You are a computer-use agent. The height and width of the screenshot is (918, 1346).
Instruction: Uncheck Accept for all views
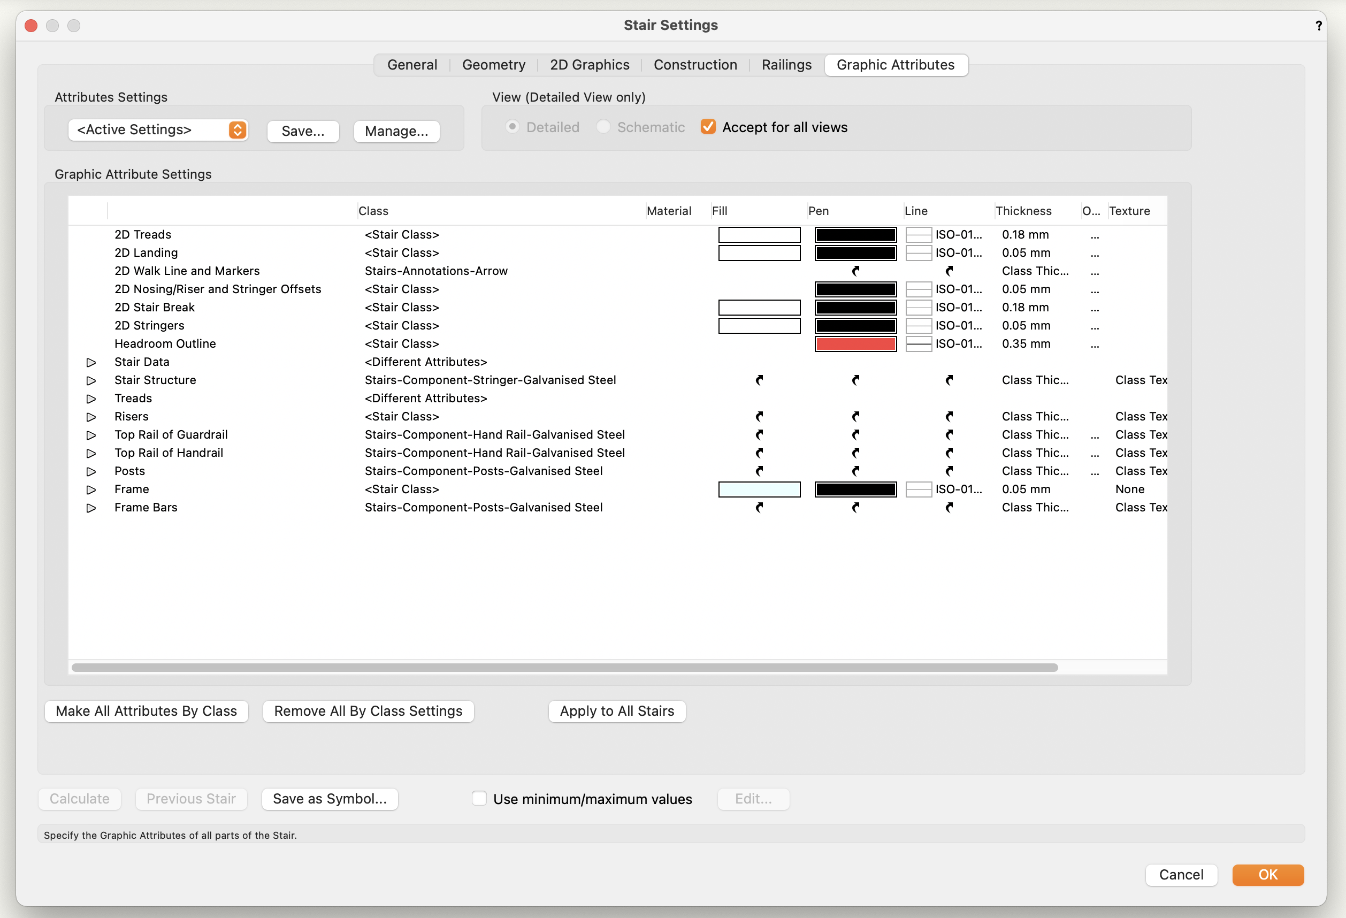pyautogui.click(x=708, y=127)
